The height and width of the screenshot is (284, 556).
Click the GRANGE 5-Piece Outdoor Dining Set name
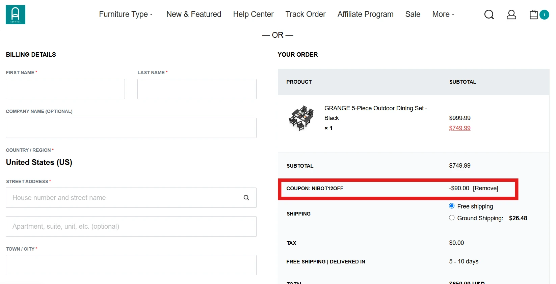tap(376, 113)
